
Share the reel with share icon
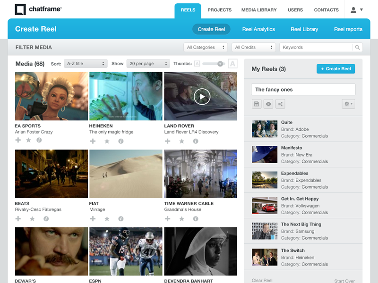(x=280, y=104)
